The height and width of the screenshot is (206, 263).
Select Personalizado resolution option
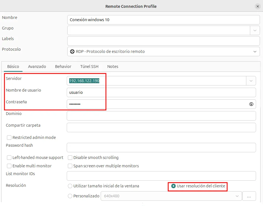click(x=70, y=196)
